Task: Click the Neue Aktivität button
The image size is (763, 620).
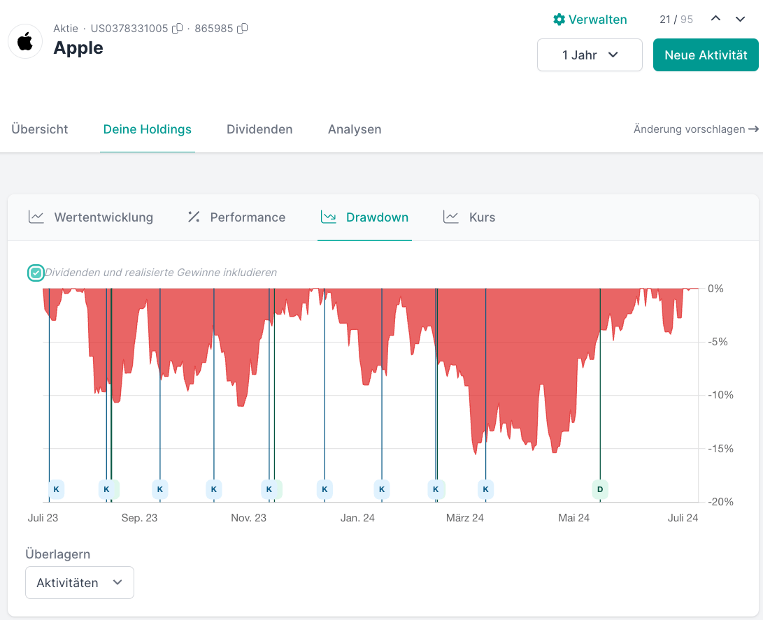Action: 706,55
